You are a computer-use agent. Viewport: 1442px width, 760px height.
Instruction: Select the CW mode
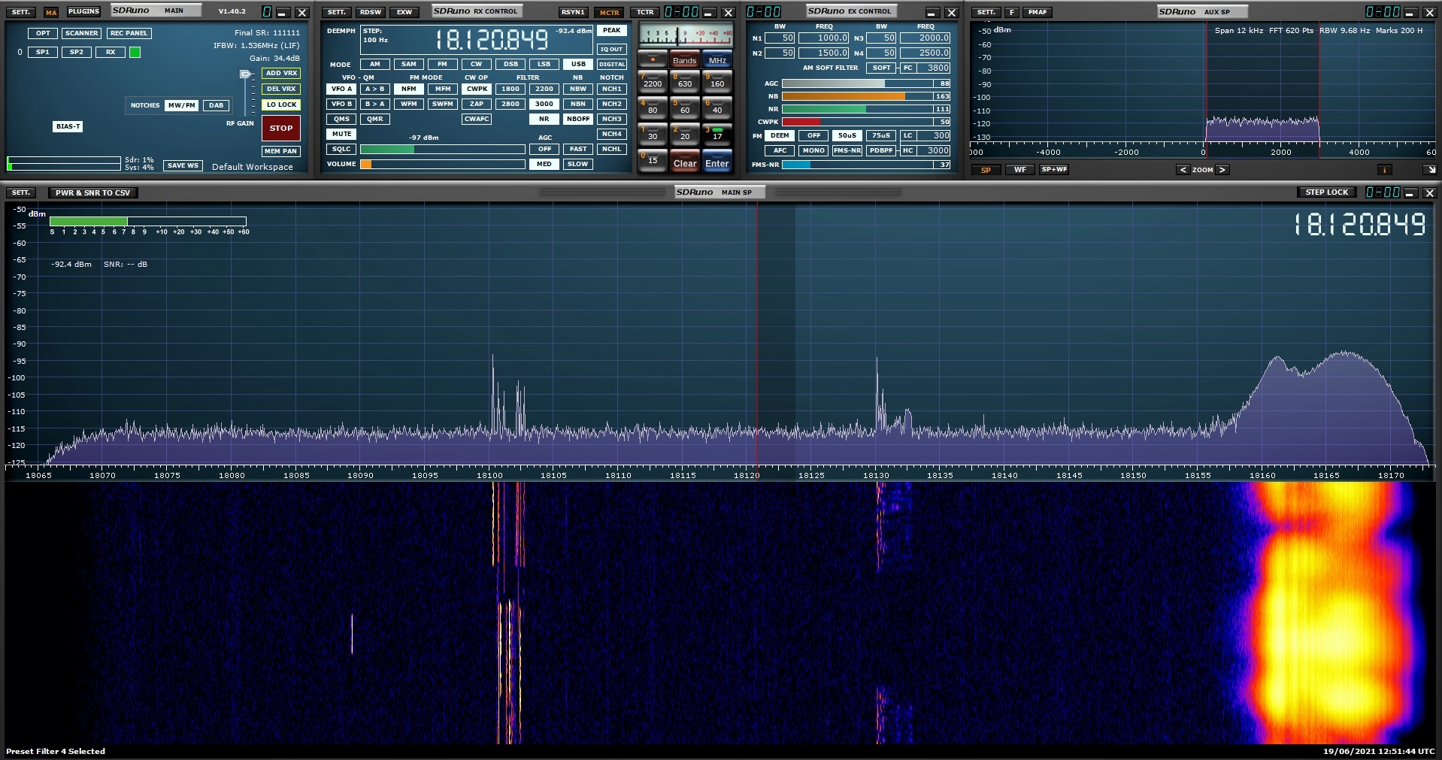[x=475, y=64]
